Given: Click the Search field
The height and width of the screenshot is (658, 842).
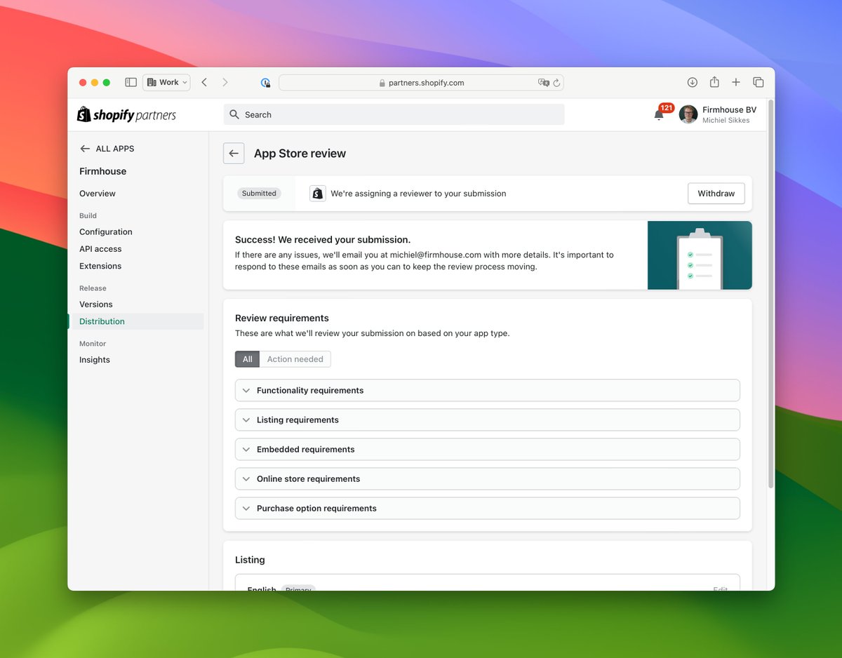Looking at the screenshot, I should (394, 114).
